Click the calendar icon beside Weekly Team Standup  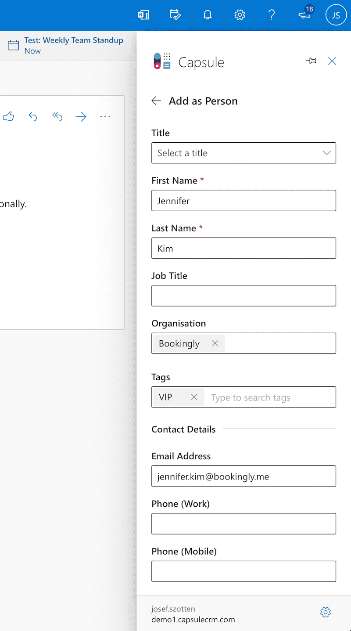click(14, 45)
